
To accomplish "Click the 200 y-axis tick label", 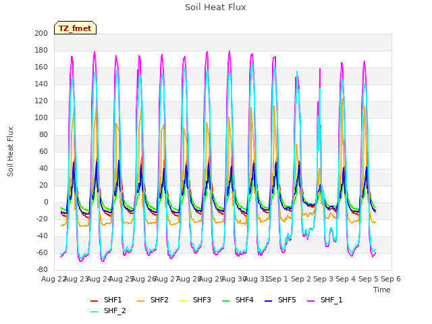I will (x=41, y=33).
